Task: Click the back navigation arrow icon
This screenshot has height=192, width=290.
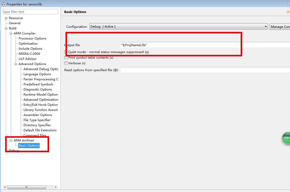Action: 288,12
